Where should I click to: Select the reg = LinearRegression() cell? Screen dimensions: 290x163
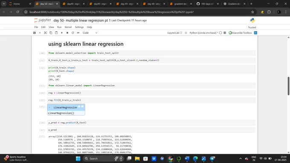(x=151, y=93)
